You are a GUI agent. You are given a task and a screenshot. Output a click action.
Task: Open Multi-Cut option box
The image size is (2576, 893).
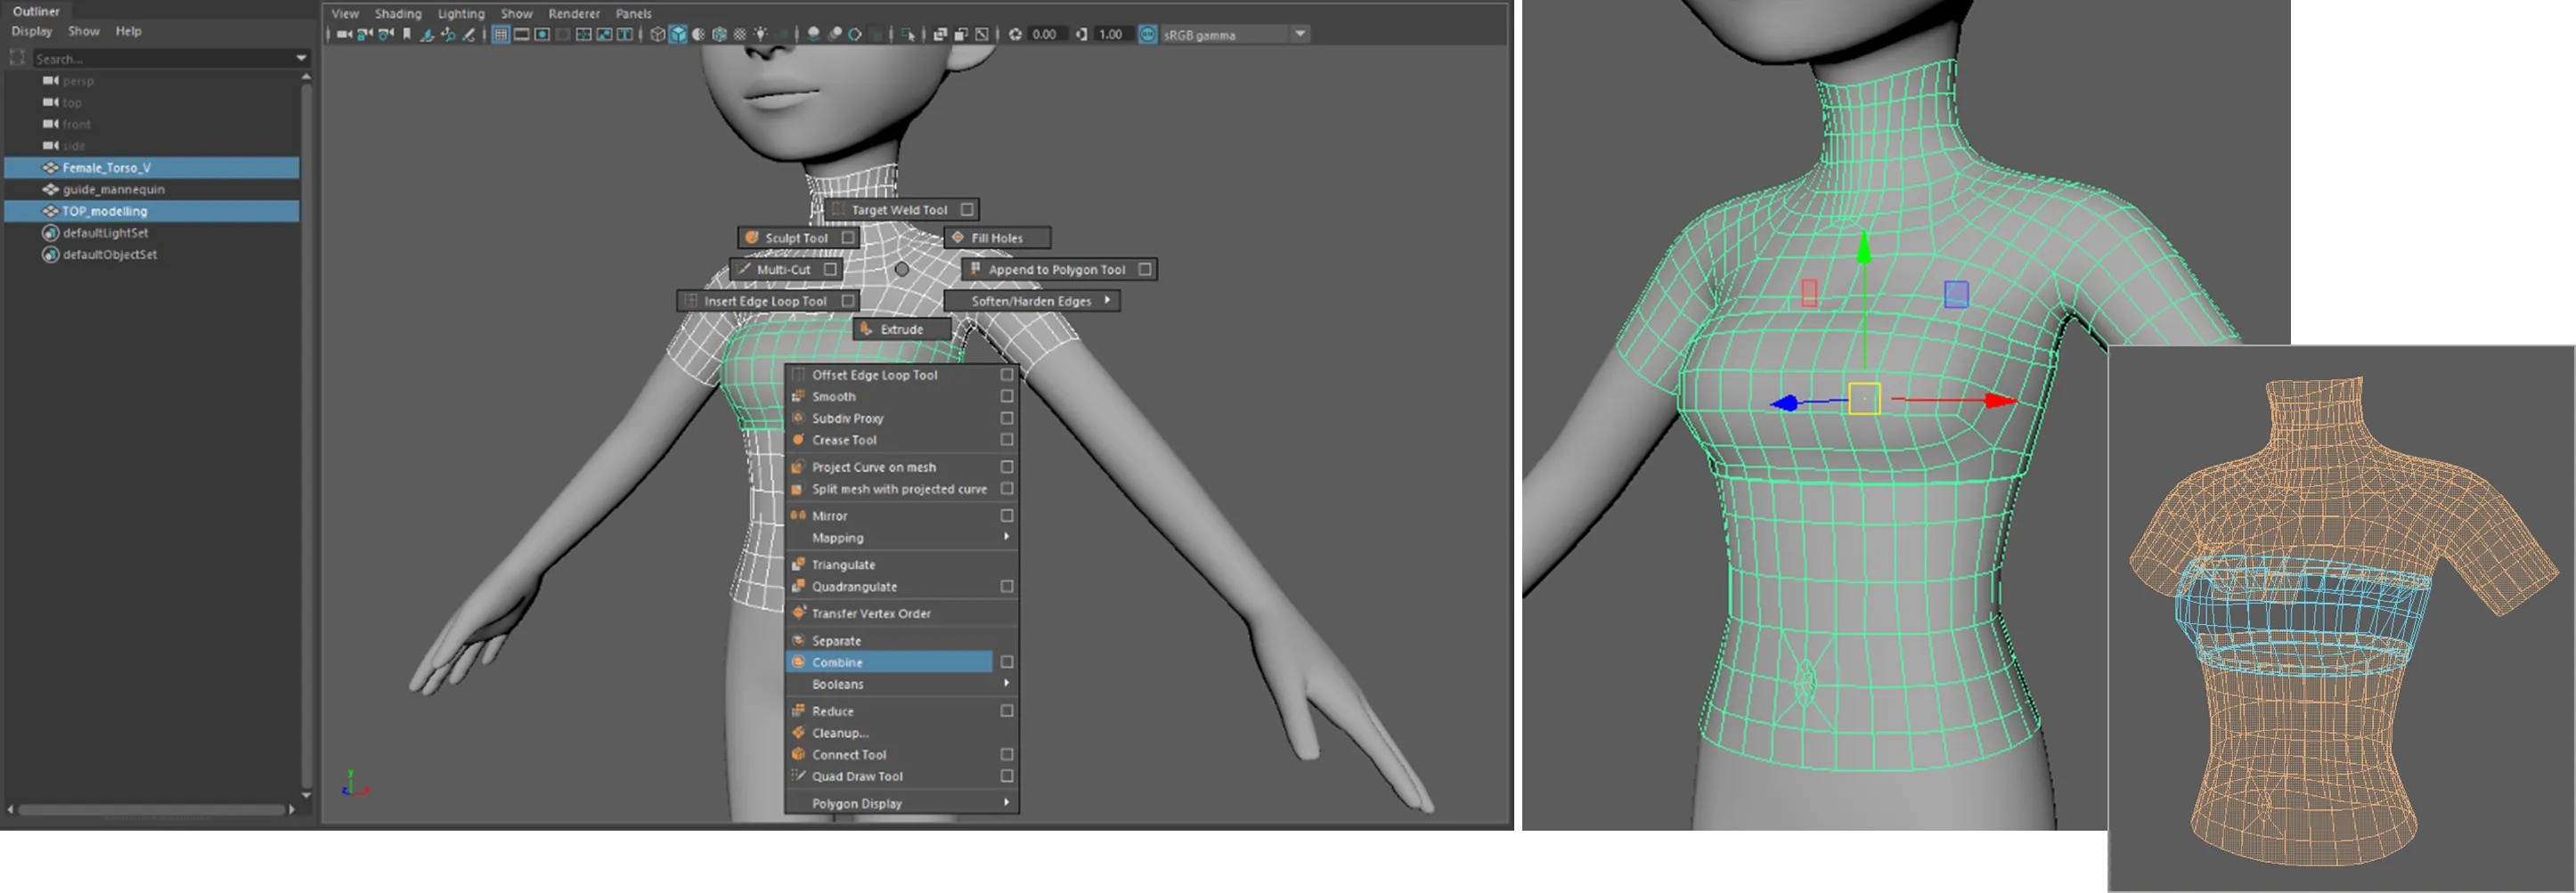pyautogui.click(x=830, y=269)
